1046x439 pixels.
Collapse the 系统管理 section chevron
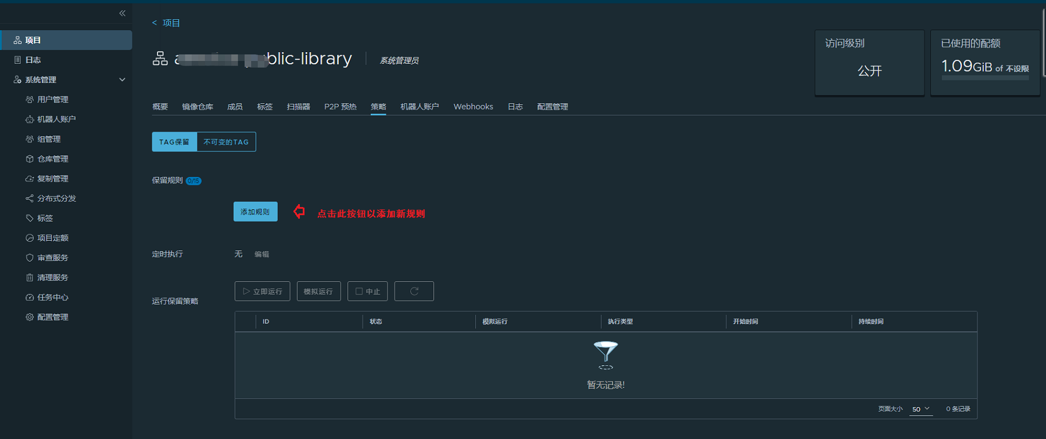tap(122, 79)
